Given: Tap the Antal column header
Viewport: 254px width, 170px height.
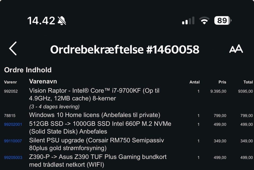Looking at the screenshot, I should [x=194, y=82].
